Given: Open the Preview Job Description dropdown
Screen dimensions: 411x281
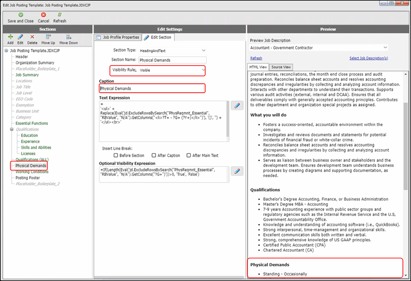Looking at the screenshot, I should (385, 47).
